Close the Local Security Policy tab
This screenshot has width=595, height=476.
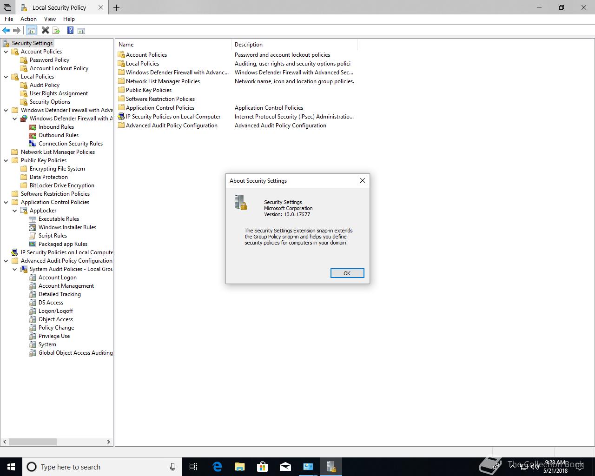(x=101, y=7)
